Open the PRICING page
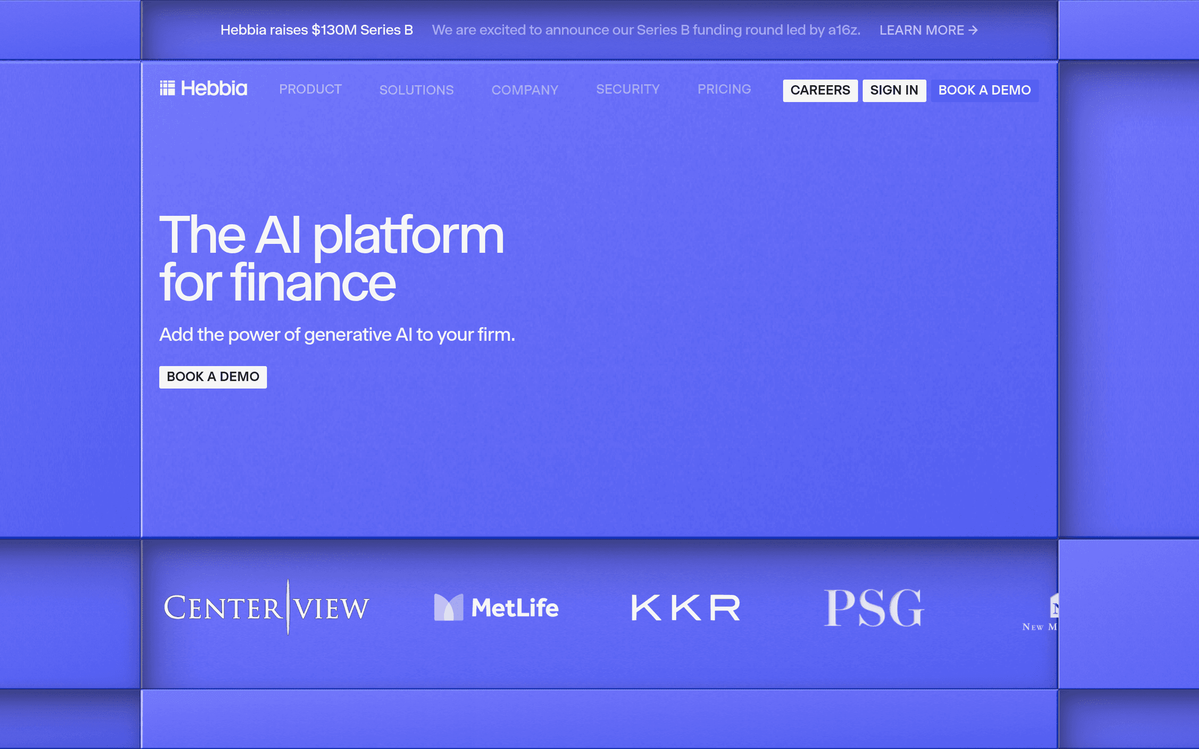Screen dimensions: 1199x749 tap(724, 89)
